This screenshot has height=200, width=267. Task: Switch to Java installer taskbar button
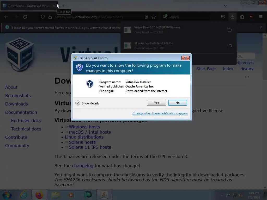click(x=104, y=195)
